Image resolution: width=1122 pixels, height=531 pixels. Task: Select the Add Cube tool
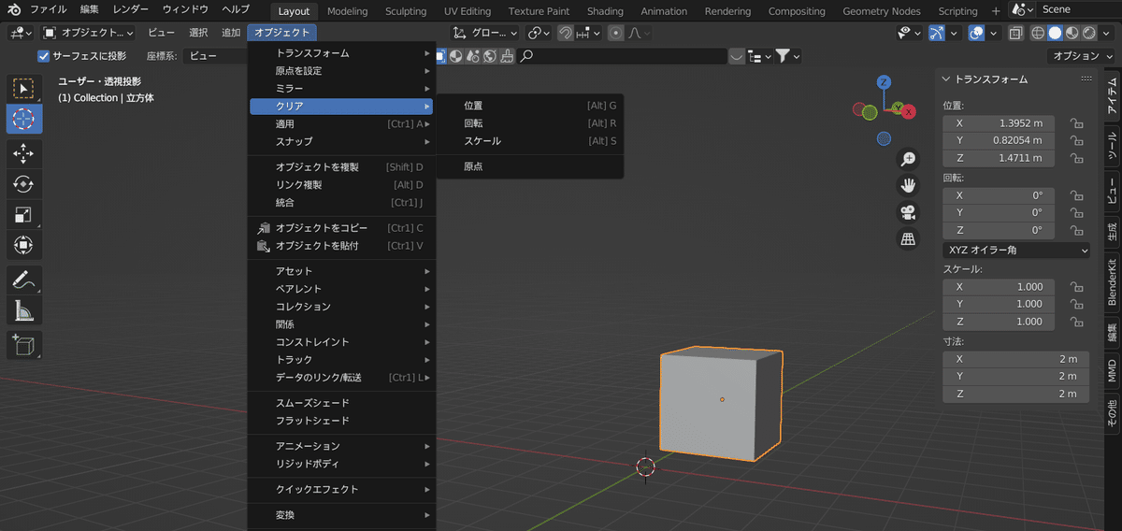click(x=24, y=344)
